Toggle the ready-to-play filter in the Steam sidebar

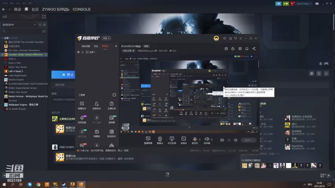(44, 25)
